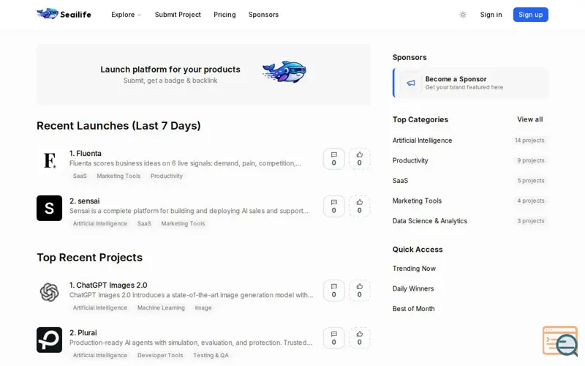Open the 1. ChatGPT Images 2.0 title
585x366 pixels.
coord(108,285)
